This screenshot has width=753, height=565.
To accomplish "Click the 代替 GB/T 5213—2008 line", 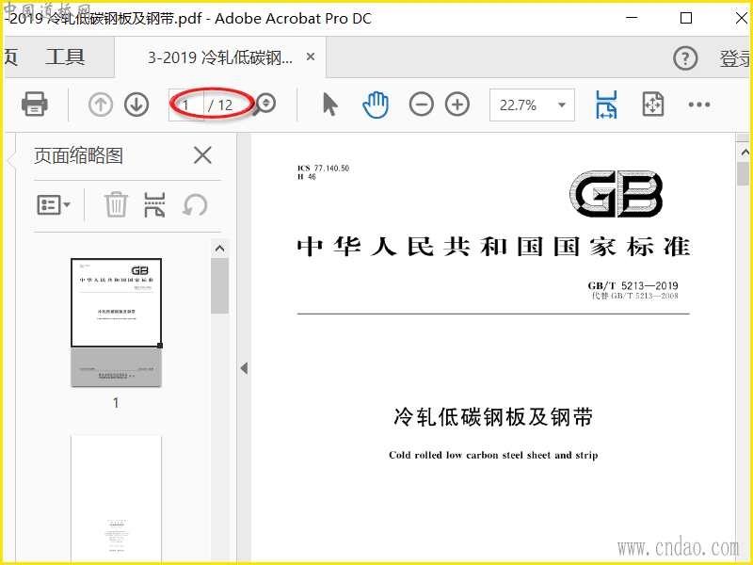I will click(x=634, y=296).
